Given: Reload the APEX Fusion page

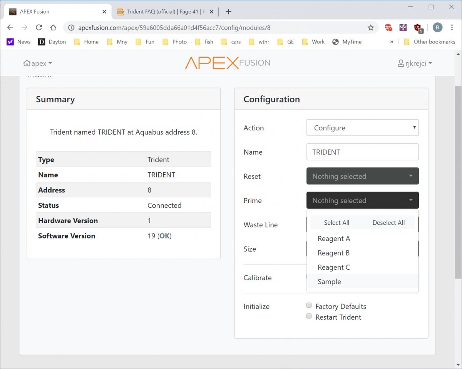Looking at the screenshot, I should [39, 27].
